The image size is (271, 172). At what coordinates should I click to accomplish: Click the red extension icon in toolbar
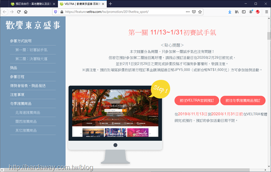[258, 12]
